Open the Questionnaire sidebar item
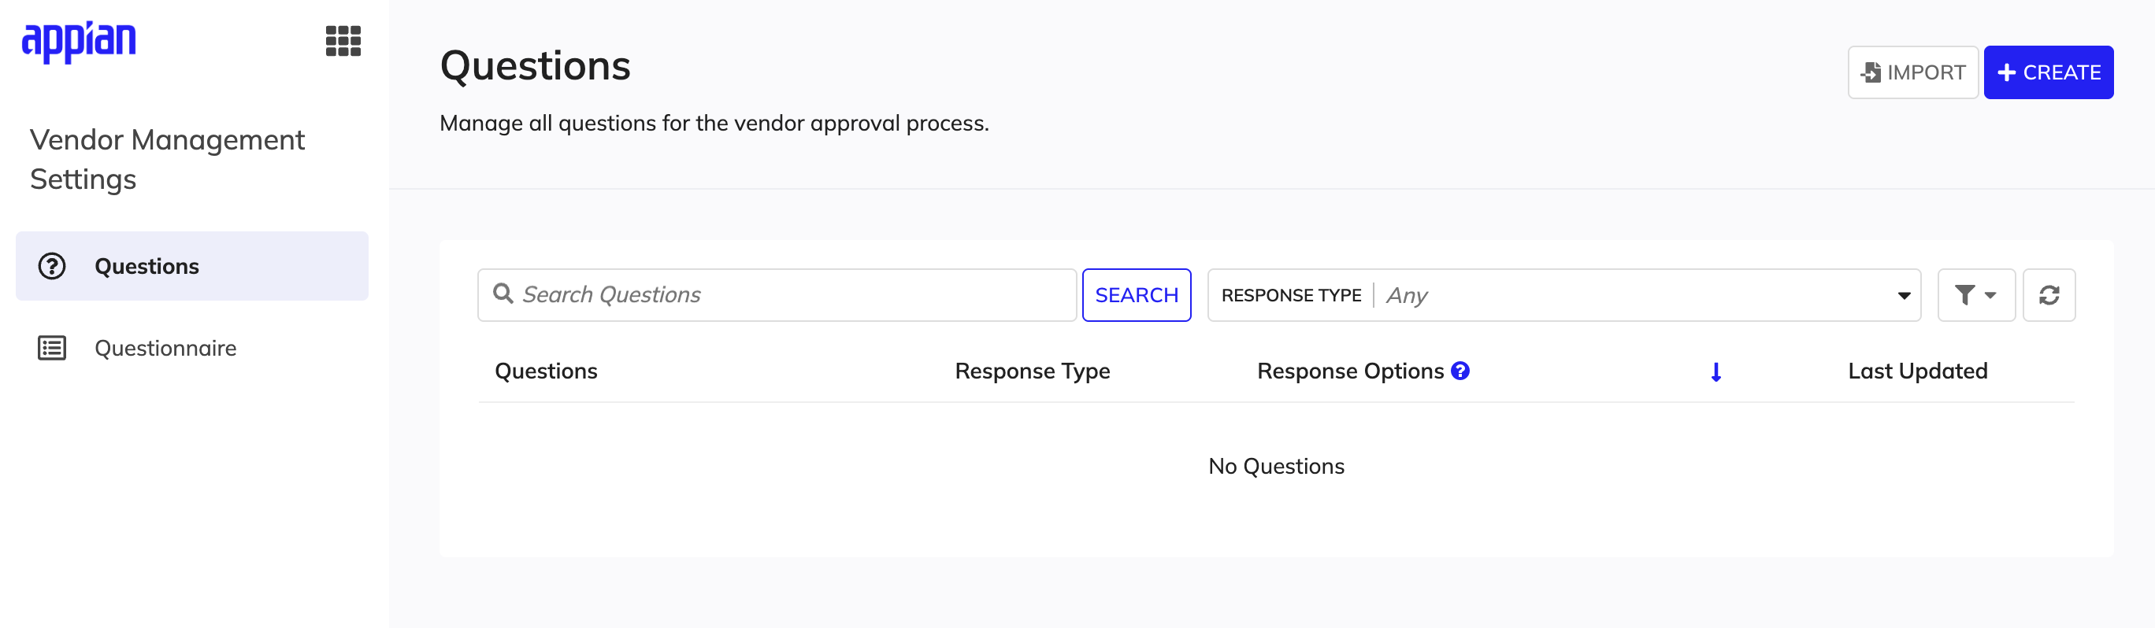Screen dimensions: 2155x628 coord(191,348)
